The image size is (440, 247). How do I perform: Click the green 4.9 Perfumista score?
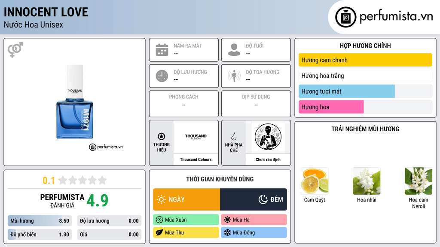[x=98, y=200]
